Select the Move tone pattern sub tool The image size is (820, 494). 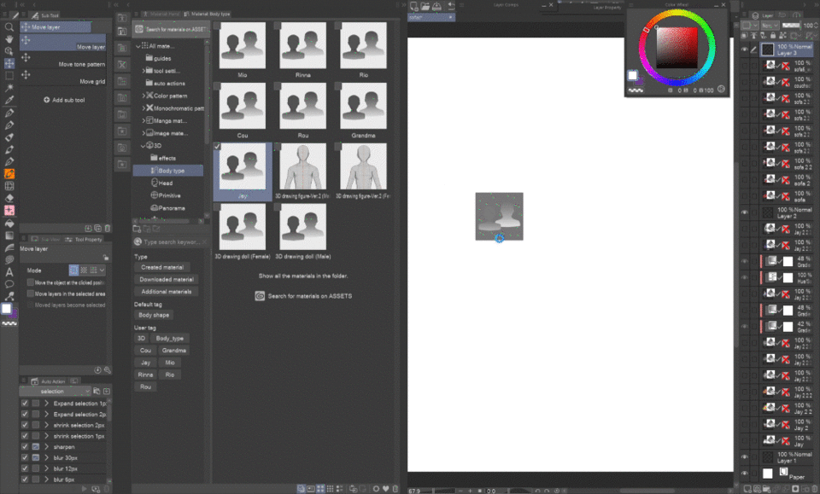point(62,60)
